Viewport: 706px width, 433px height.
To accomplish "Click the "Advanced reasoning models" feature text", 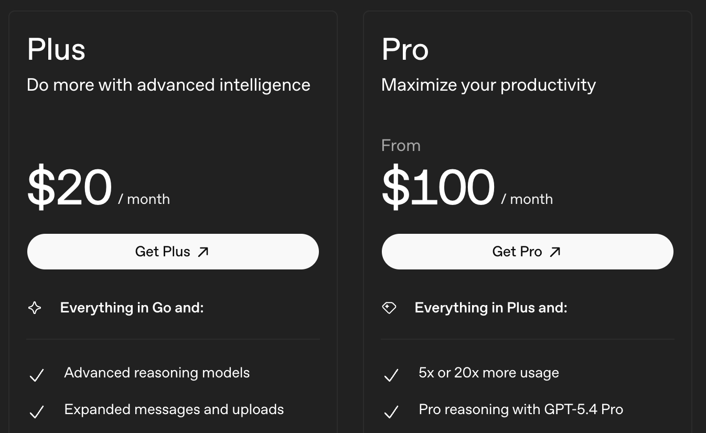I will [x=157, y=373].
